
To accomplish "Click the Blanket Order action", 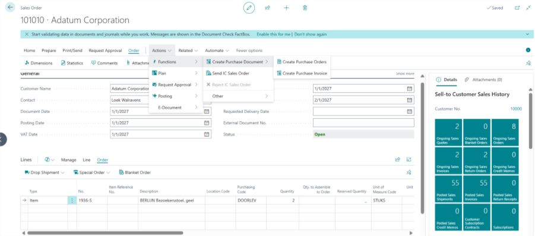I will (x=135, y=172).
